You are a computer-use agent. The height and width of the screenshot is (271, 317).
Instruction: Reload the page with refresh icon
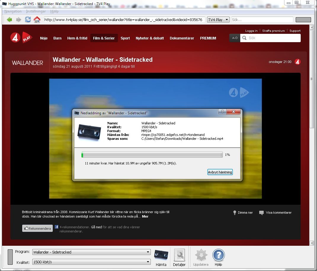pyautogui.click(x=28, y=20)
